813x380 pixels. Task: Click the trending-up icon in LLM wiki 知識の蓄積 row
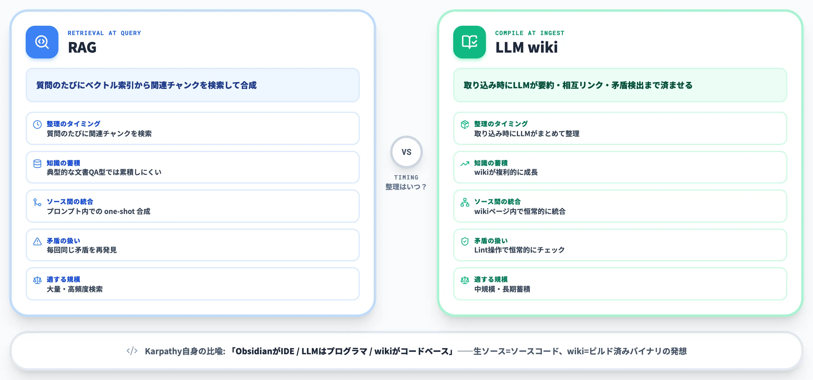465,164
